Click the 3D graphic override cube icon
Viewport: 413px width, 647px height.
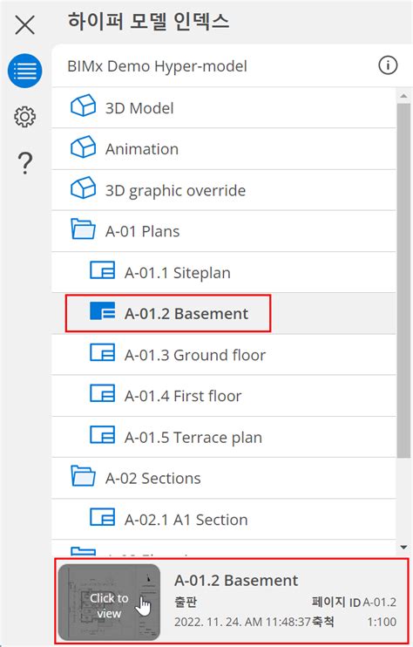(x=84, y=187)
